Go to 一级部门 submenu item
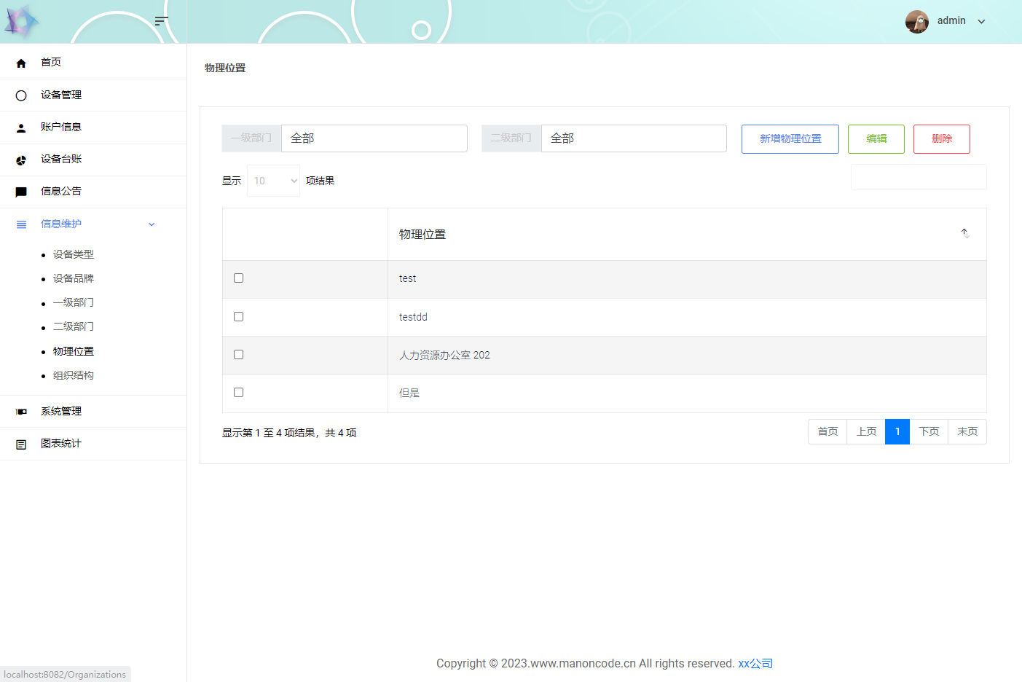 74,302
